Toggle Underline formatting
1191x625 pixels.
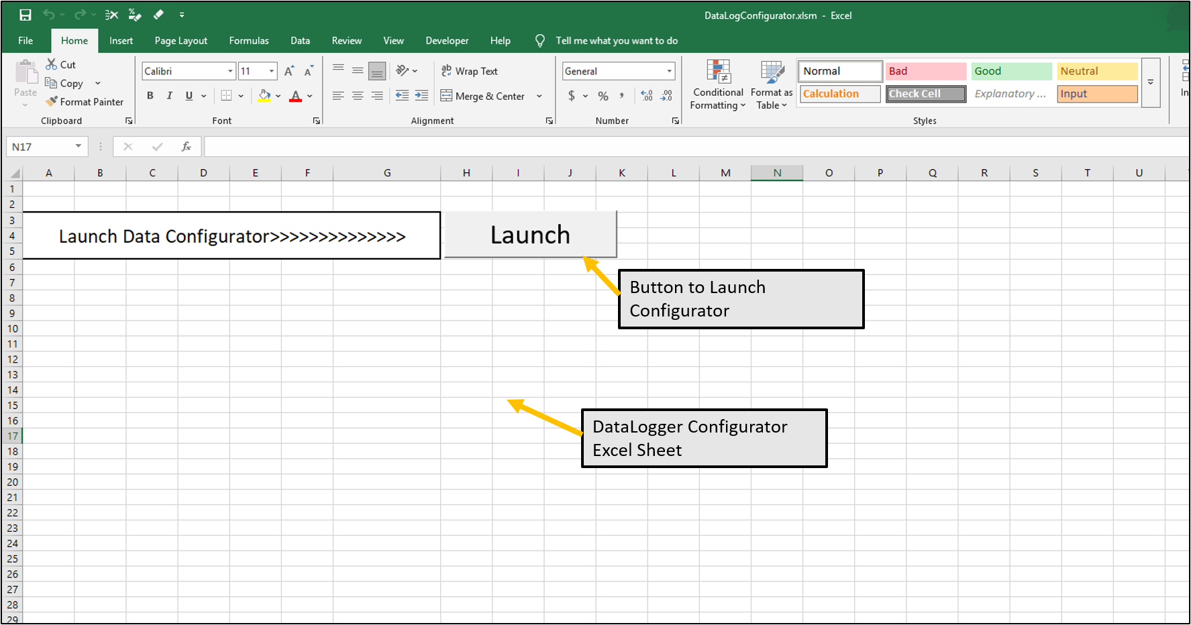coord(189,96)
